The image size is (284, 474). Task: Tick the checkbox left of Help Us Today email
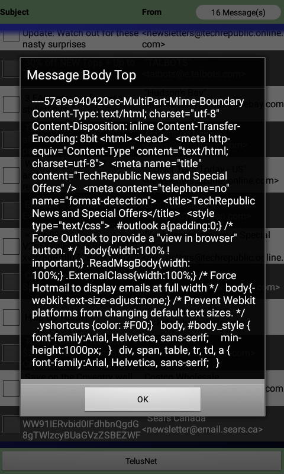click(11, 318)
